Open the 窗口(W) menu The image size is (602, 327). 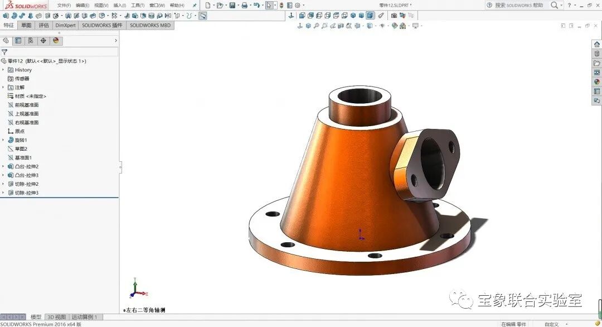point(157,6)
